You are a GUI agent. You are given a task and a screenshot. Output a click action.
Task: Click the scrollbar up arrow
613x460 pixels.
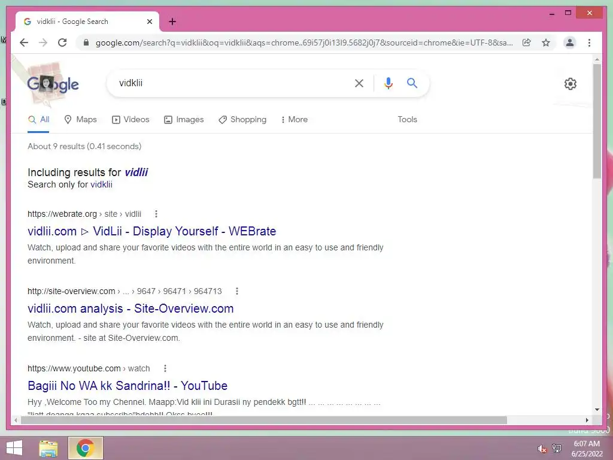[597, 59]
